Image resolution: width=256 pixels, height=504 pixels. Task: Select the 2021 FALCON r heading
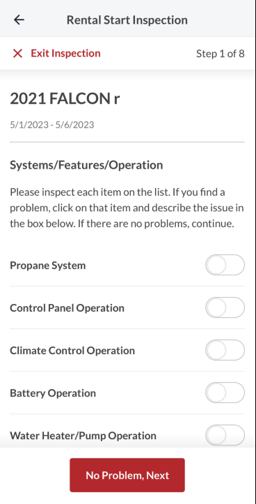[65, 98]
